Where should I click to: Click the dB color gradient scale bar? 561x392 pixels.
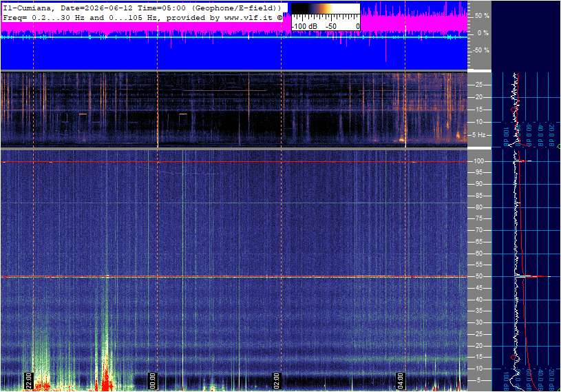[326, 9]
